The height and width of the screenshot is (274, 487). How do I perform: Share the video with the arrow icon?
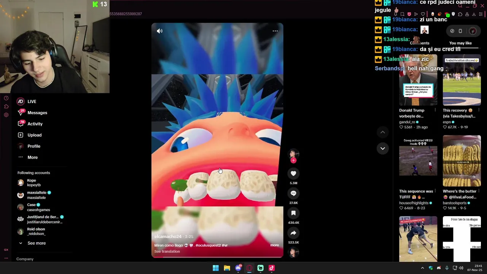(x=293, y=233)
